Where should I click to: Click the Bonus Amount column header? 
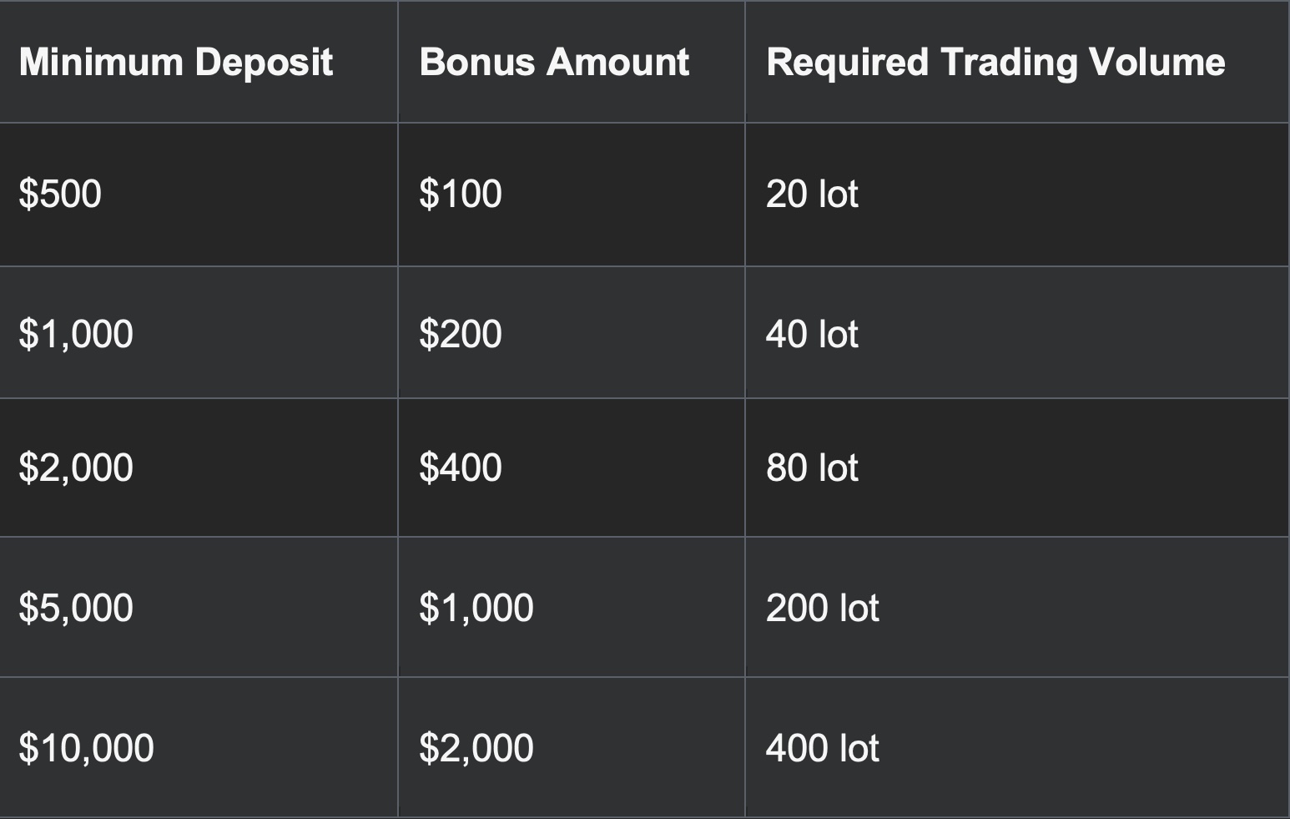554,63
